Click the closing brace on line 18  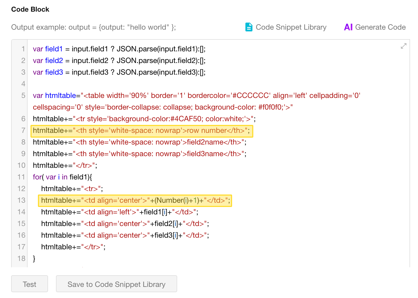tap(34, 259)
